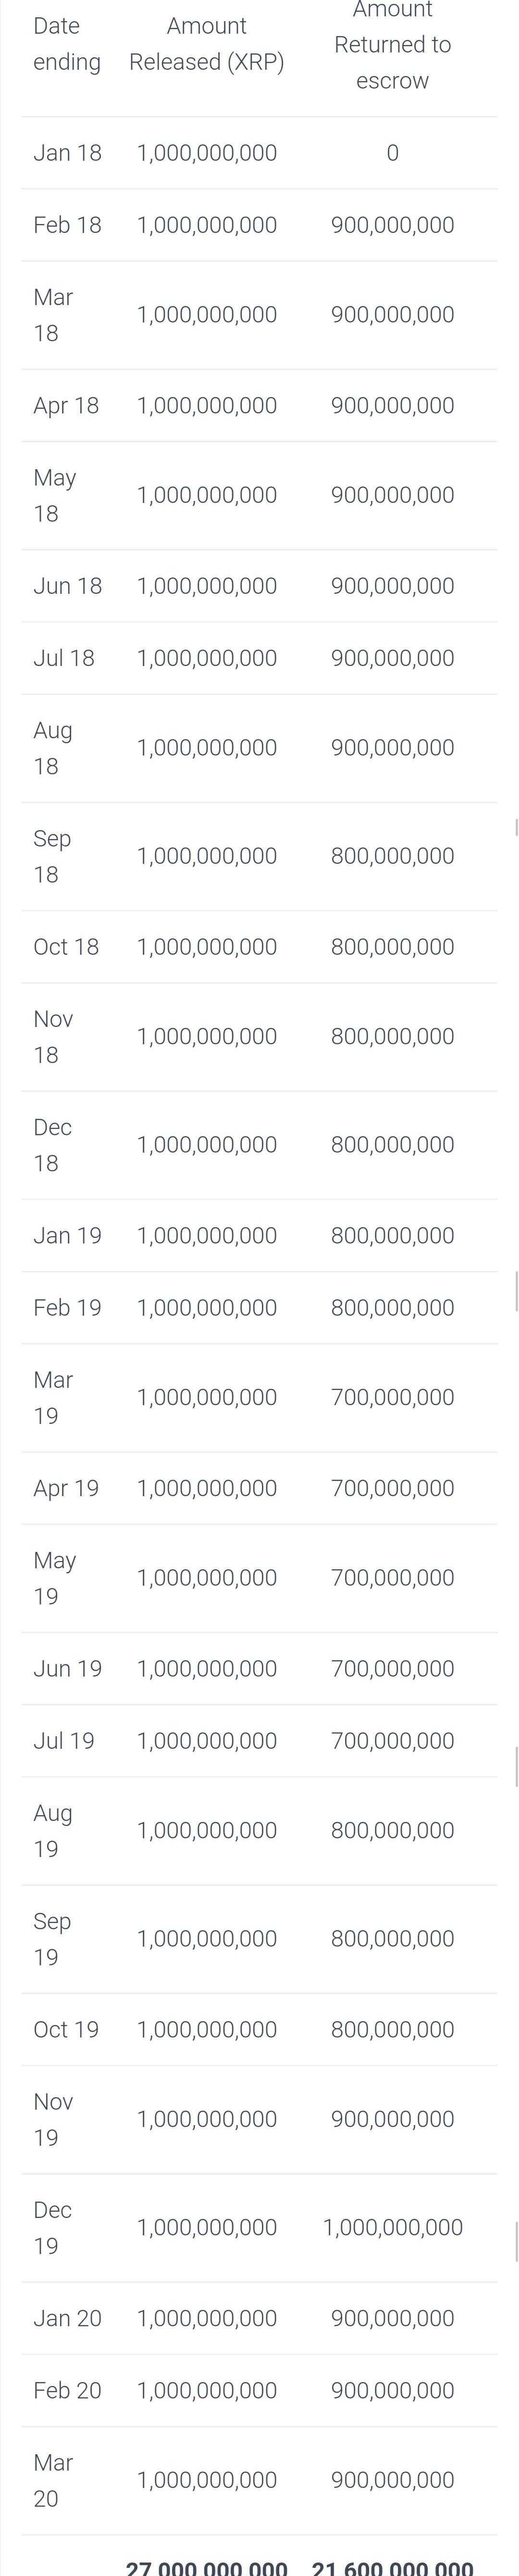Click the total returned 21,600,000,000 figure
Viewport: 519px width, 2576px height.
coord(392,2566)
